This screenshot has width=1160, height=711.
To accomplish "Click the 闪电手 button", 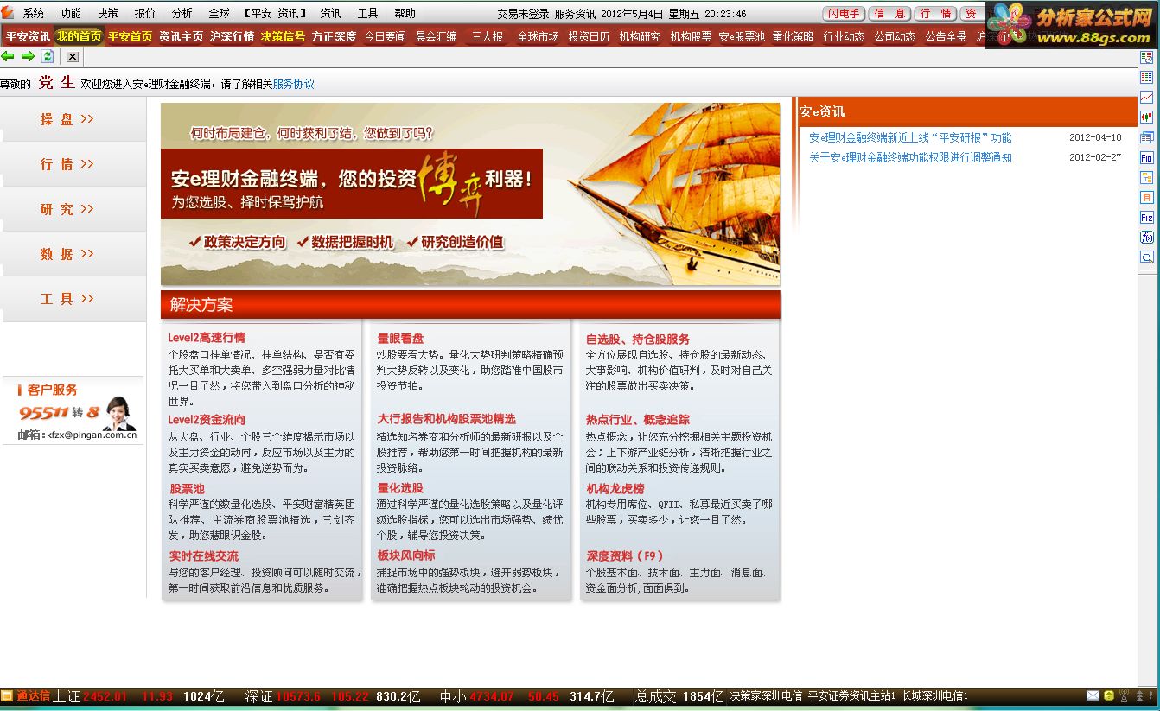I will click(844, 13).
